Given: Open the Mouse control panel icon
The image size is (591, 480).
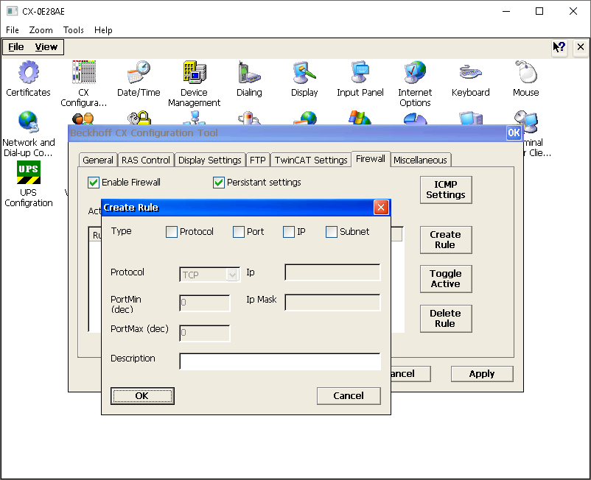Looking at the screenshot, I should click(x=526, y=79).
